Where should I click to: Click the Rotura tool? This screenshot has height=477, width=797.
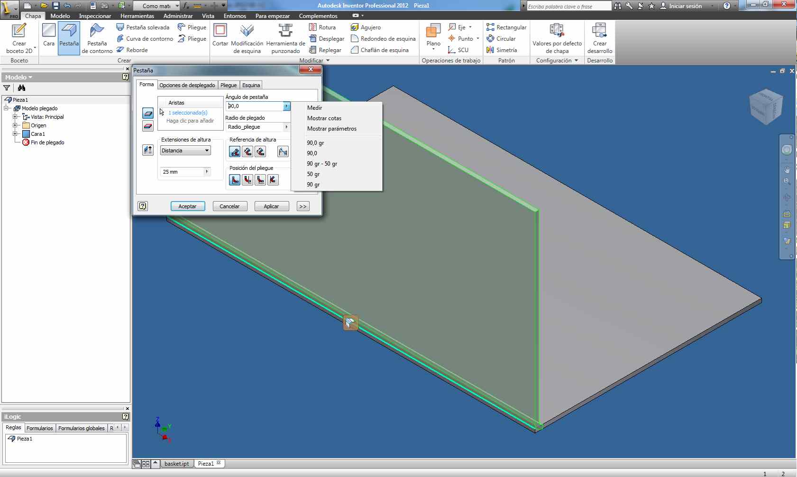click(322, 27)
